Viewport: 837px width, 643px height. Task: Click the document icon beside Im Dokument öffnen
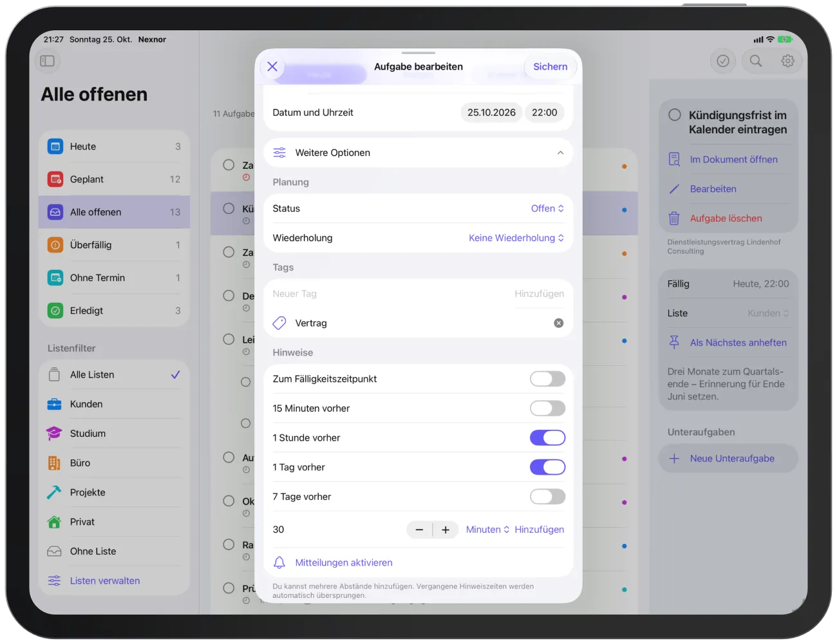coord(674,159)
